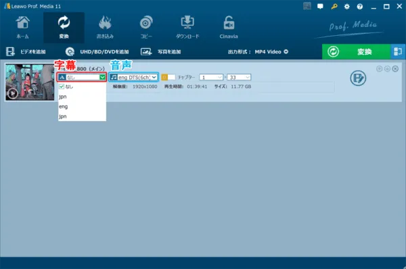Screen dimensions: 406x269
Task: Go to the コピー (Copy) tab
Action: point(146,28)
